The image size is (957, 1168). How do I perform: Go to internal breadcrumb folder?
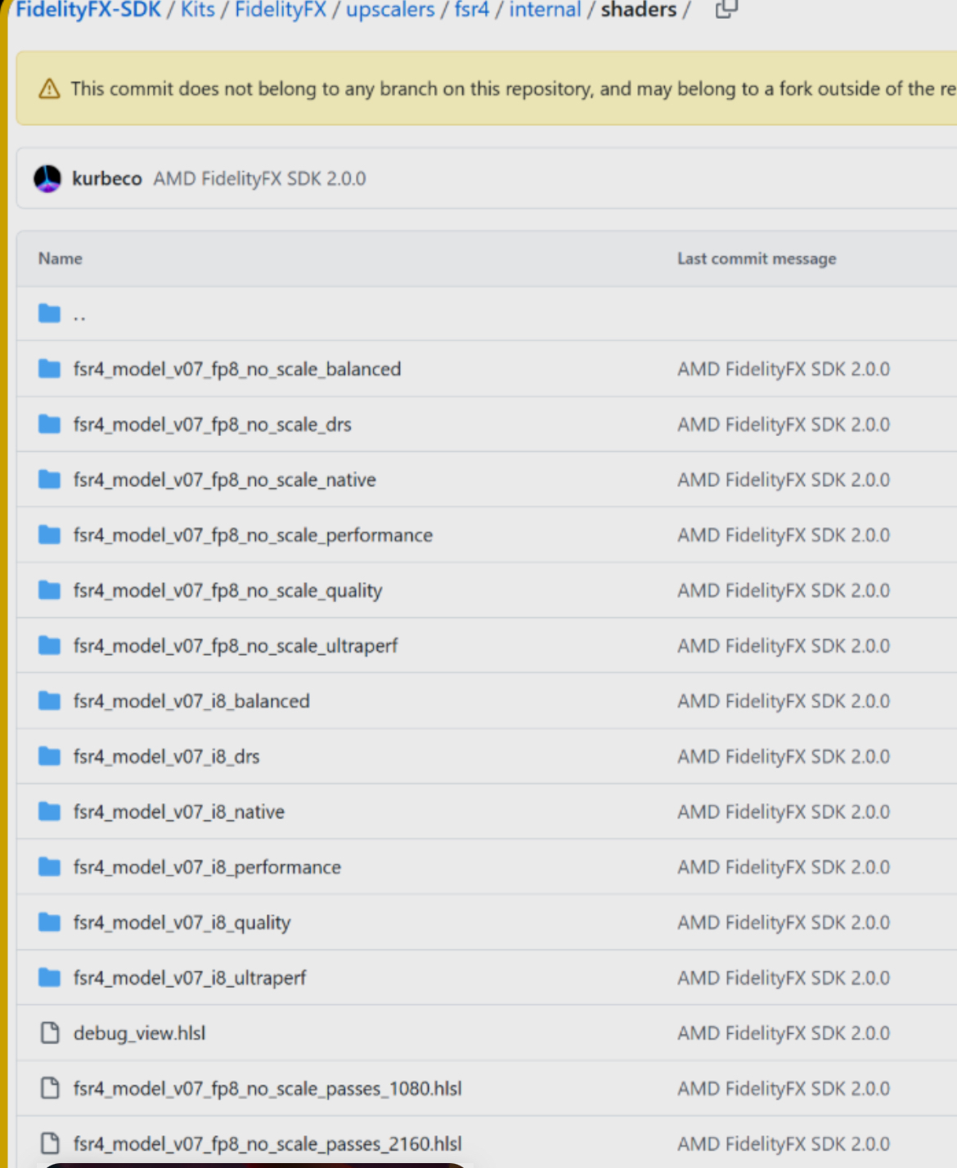click(x=545, y=10)
